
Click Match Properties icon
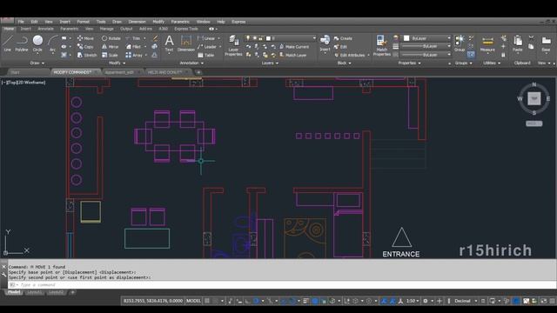(382, 45)
